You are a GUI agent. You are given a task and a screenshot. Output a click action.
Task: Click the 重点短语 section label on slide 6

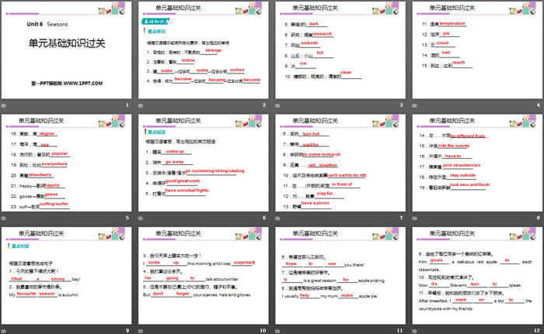click(156, 133)
